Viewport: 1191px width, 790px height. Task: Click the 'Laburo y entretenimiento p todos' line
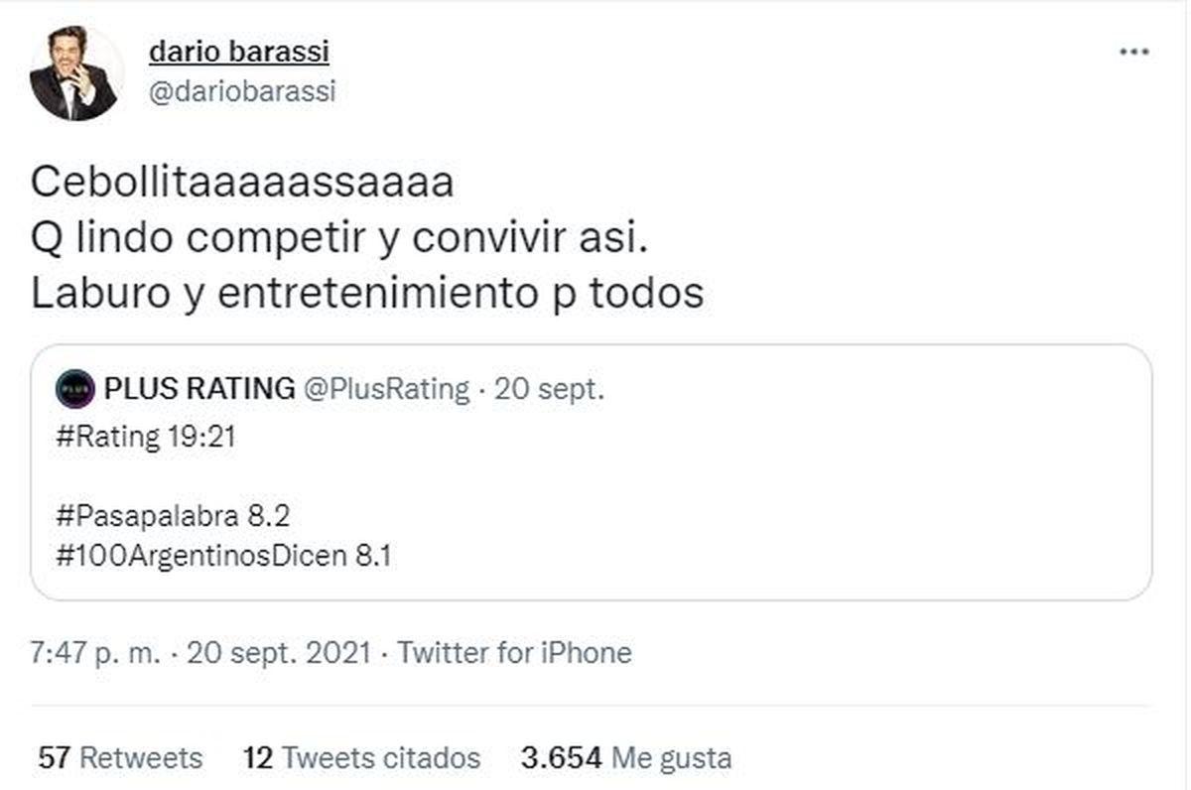coord(367,295)
